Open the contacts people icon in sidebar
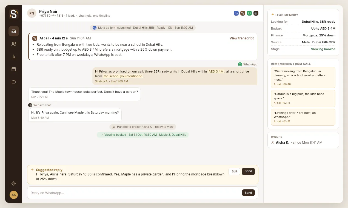The width and height of the screenshot is (348, 208). pyautogui.click(x=14, y=44)
